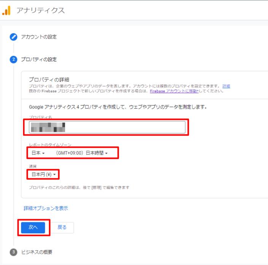This screenshot has width=268, height=265.
Task: Click the arrow beside 日本円 (¥)
Action: 54,175
